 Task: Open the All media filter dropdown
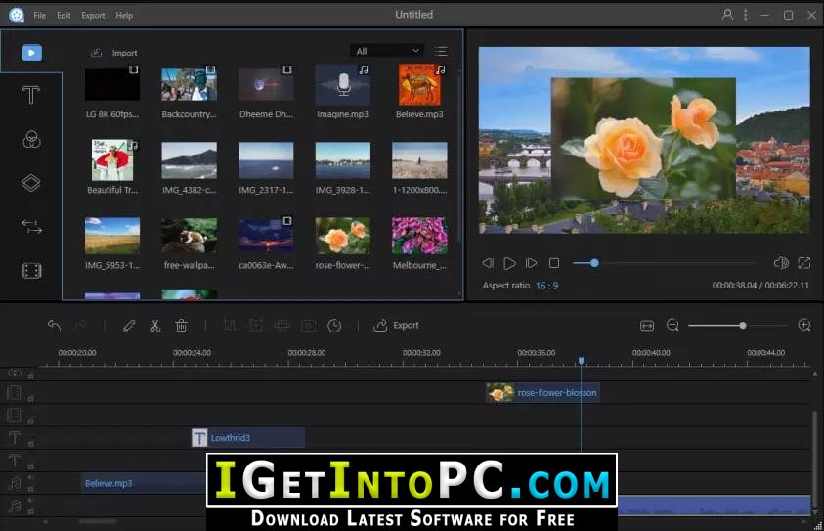[x=387, y=51]
